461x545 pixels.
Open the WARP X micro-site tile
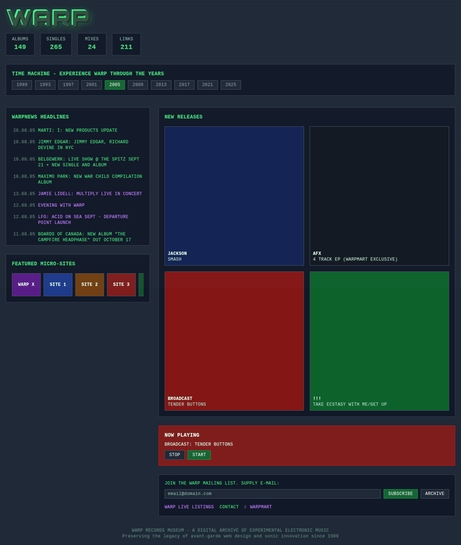[26, 284]
